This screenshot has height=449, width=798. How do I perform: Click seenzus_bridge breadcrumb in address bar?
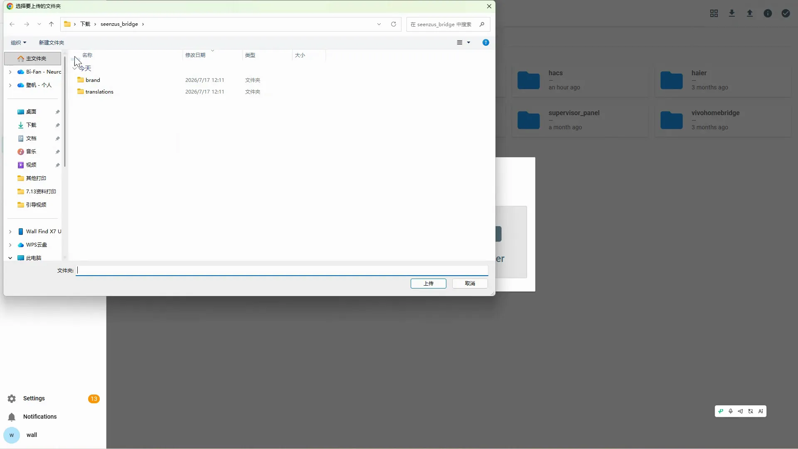(119, 24)
